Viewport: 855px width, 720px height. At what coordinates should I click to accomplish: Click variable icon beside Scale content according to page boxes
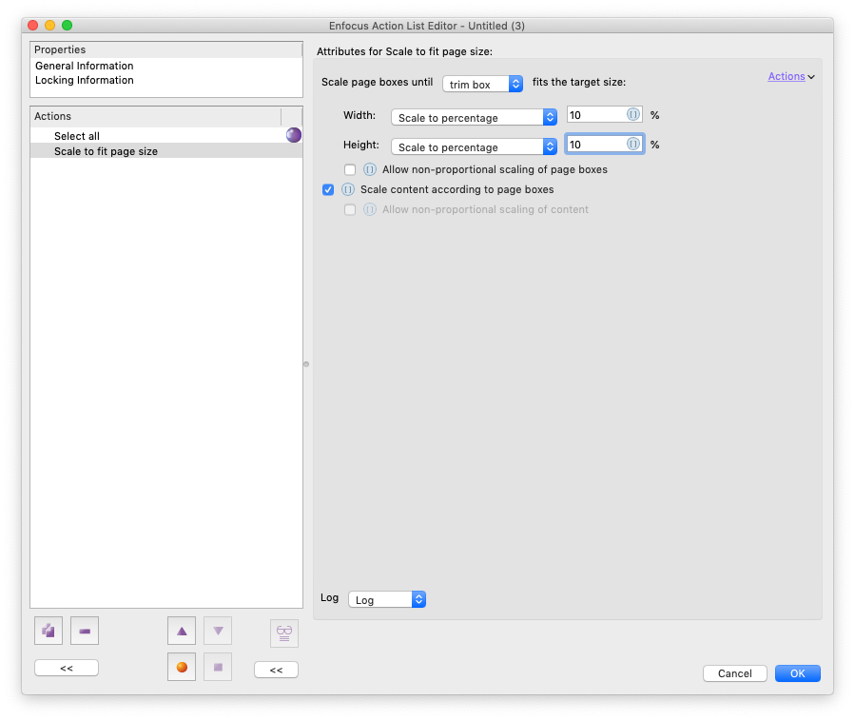[x=348, y=190]
